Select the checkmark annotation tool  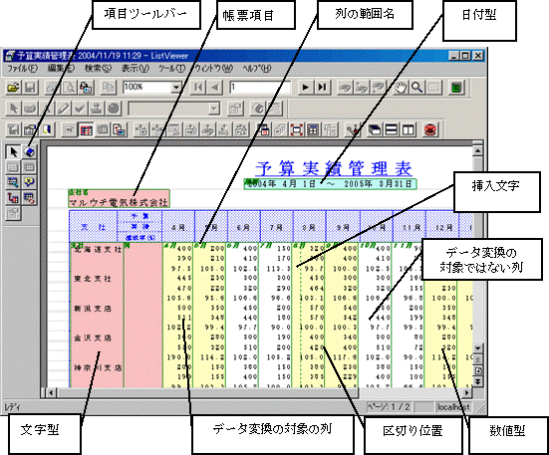point(80,109)
